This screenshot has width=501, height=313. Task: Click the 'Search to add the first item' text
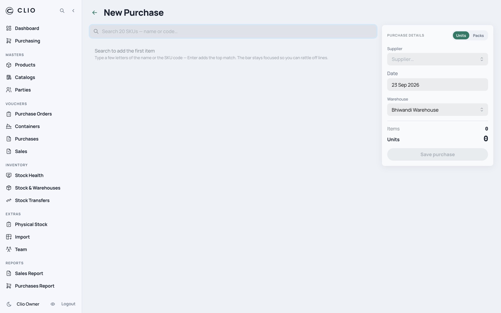point(125,51)
